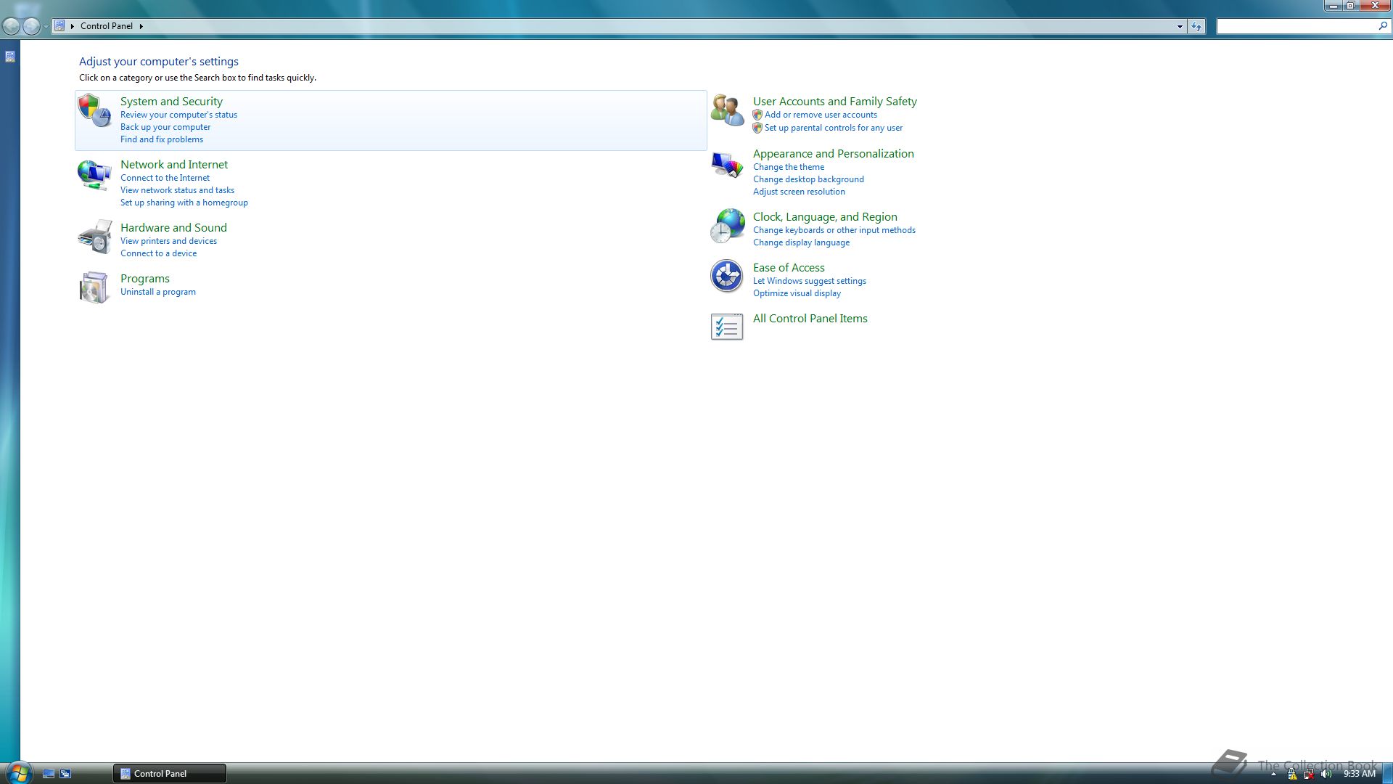Open Network and Internet category
The height and width of the screenshot is (784, 1393).
click(x=174, y=165)
